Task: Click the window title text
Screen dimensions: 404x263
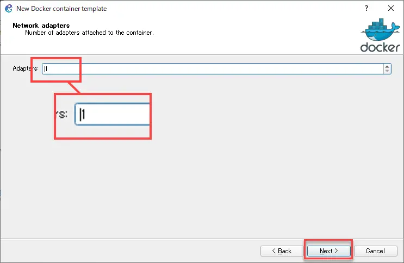Action: [61, 9]
